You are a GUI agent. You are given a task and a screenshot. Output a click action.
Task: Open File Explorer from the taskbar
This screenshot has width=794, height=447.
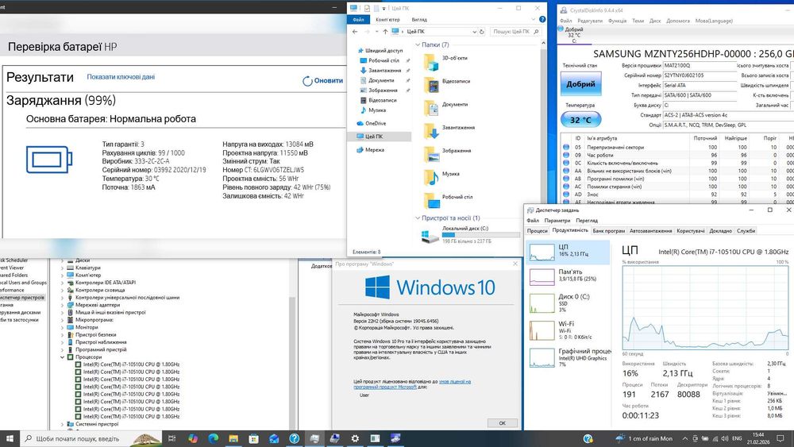click(233, 438)
